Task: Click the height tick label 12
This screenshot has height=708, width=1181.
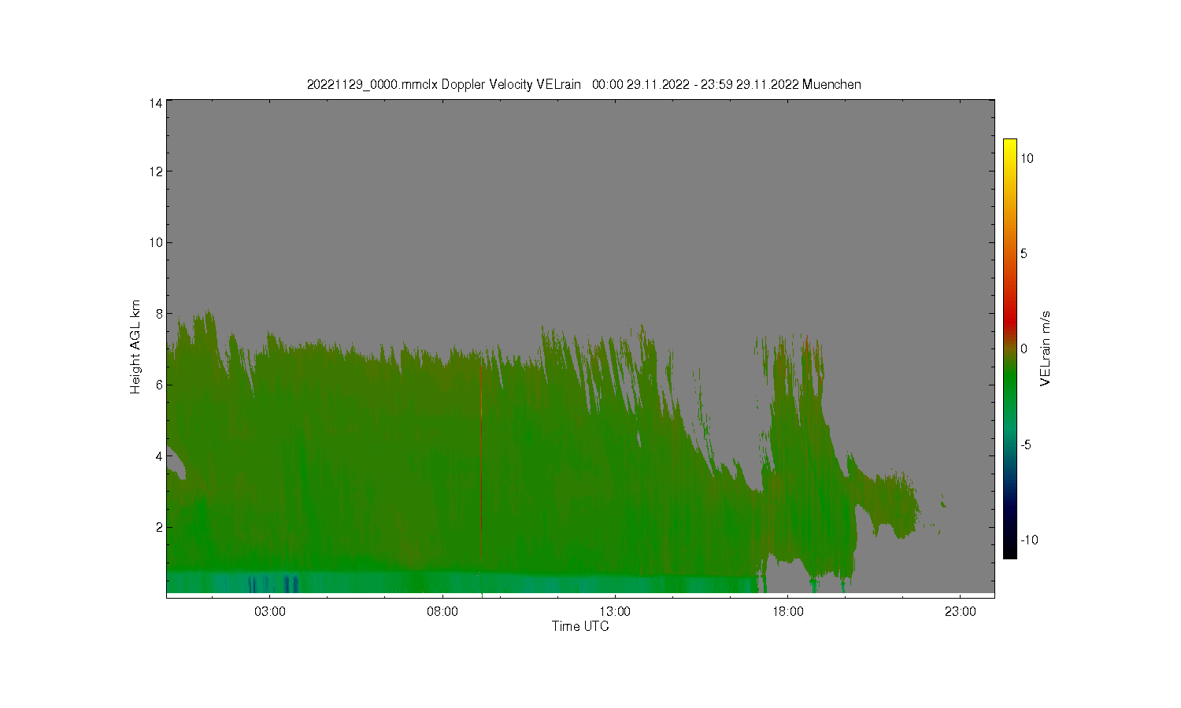Action: [x=156, y=171]
